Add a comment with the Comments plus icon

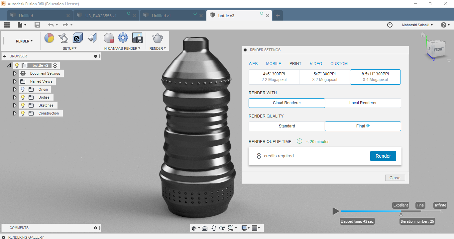pos(96,228)
